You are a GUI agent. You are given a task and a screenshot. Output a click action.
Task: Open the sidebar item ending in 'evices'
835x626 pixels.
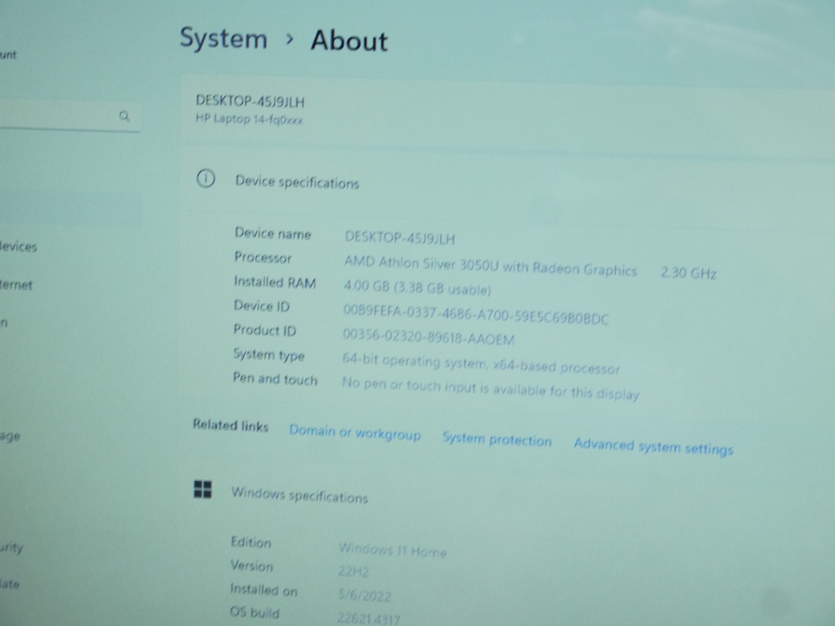19,246
